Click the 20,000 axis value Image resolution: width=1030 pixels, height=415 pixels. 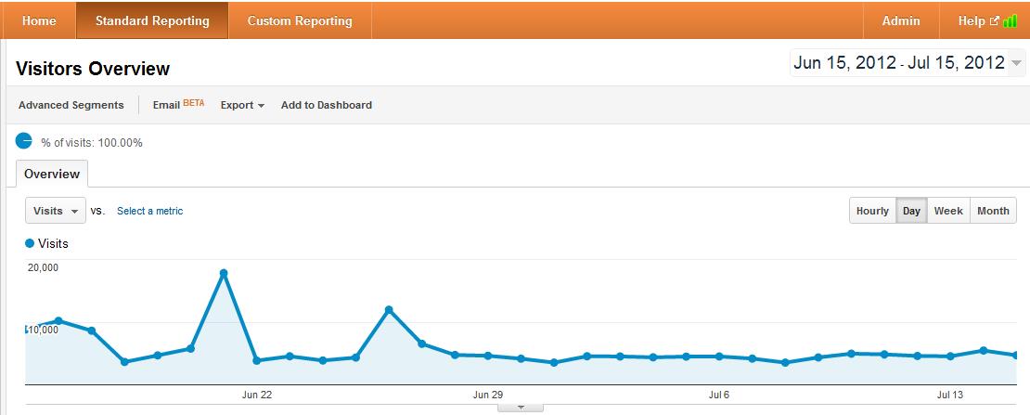coord(43,267)
